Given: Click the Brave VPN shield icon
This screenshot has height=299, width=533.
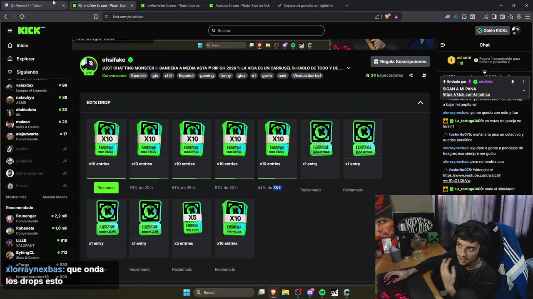Looking at the screenshot, I should [x=519, y=17].
